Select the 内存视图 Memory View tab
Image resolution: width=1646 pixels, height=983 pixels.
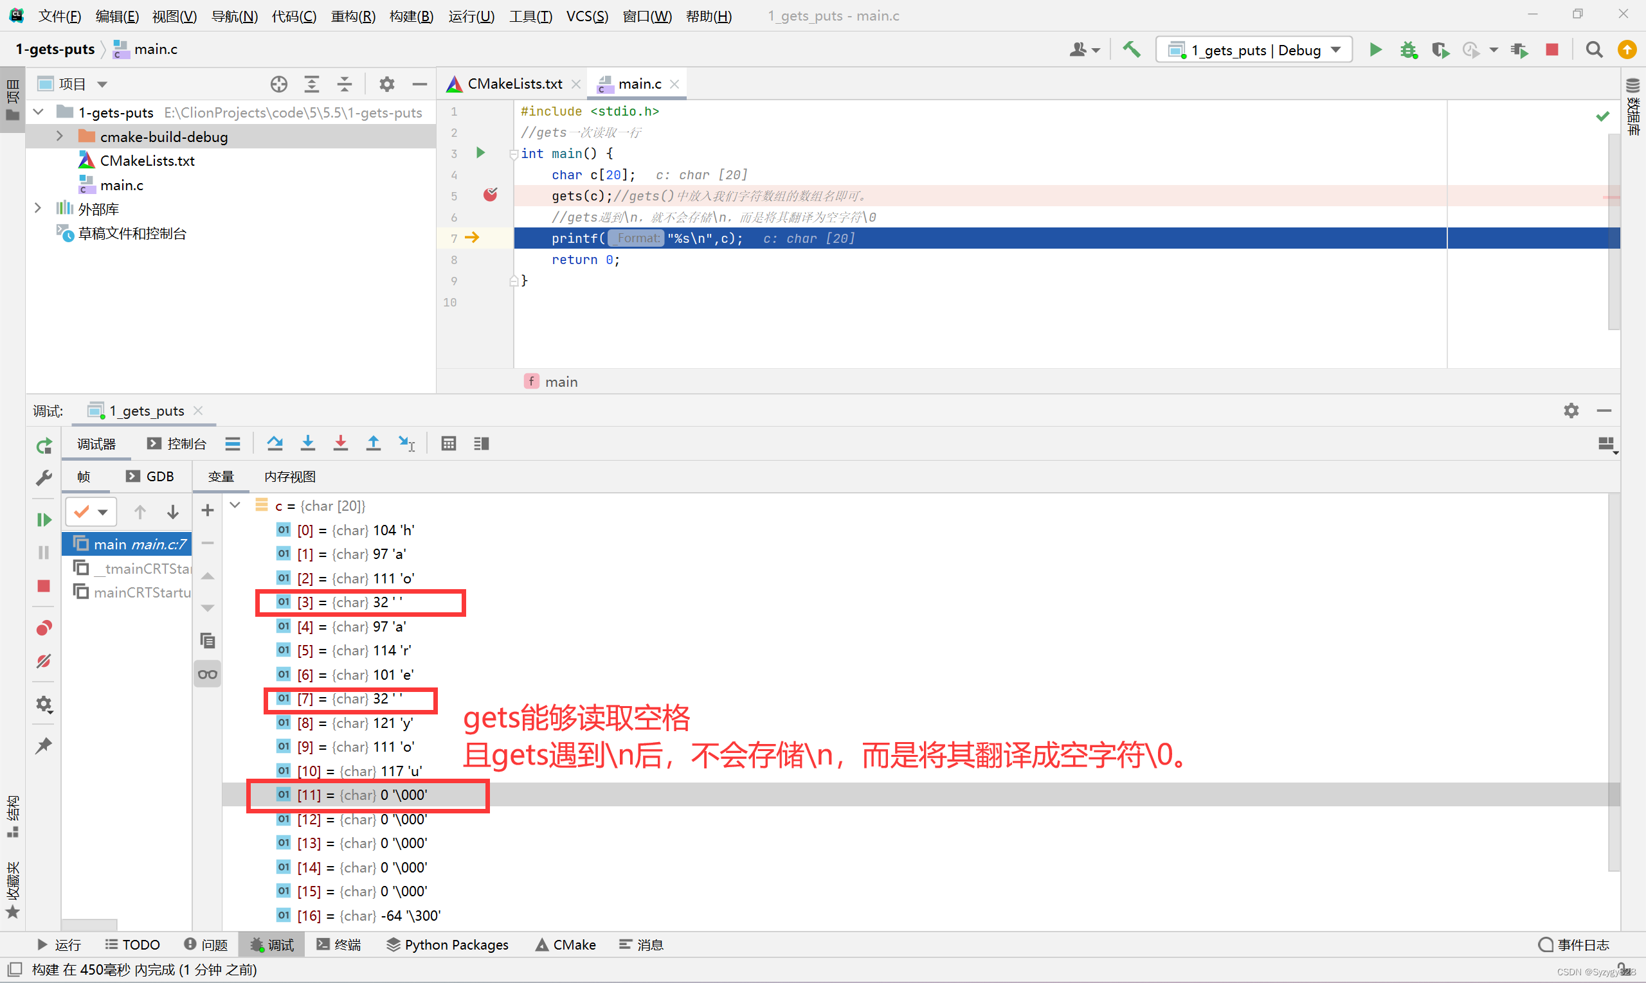tap(291, 476)
